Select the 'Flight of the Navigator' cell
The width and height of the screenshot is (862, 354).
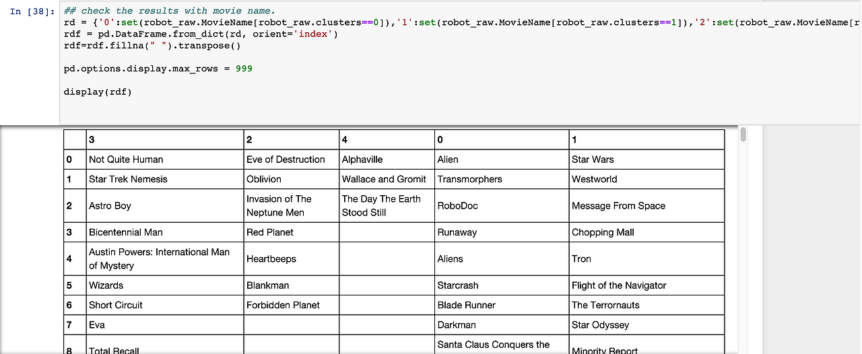[646, 285]
